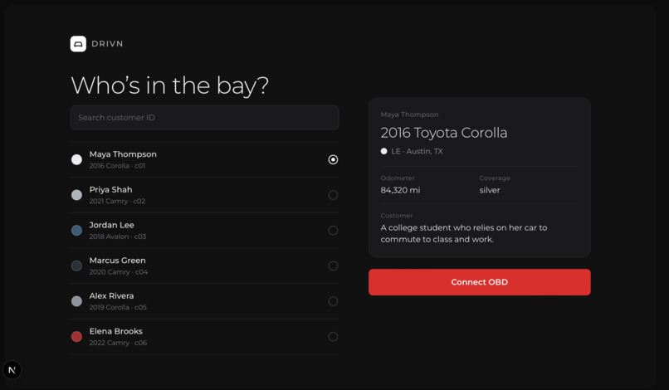Click the Jordan Lee name

[x=111, y=225]
